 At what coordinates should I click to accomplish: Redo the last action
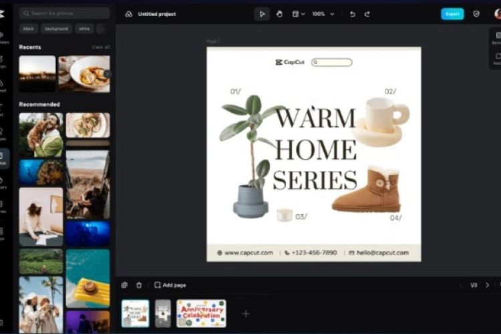click(367, 14)
